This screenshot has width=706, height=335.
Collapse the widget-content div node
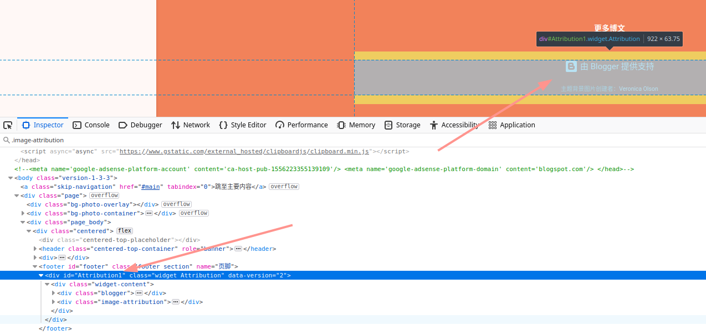point(47,284)
